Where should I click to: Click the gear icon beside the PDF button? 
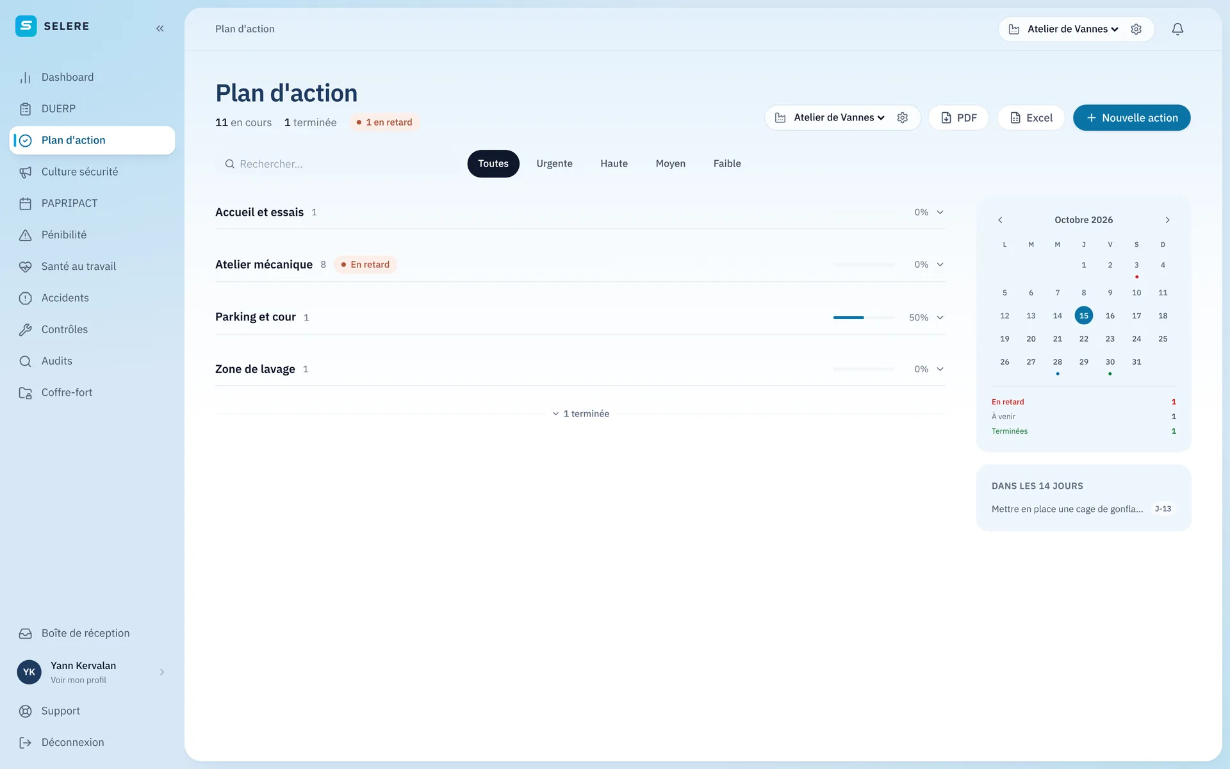tap(903, 117)
